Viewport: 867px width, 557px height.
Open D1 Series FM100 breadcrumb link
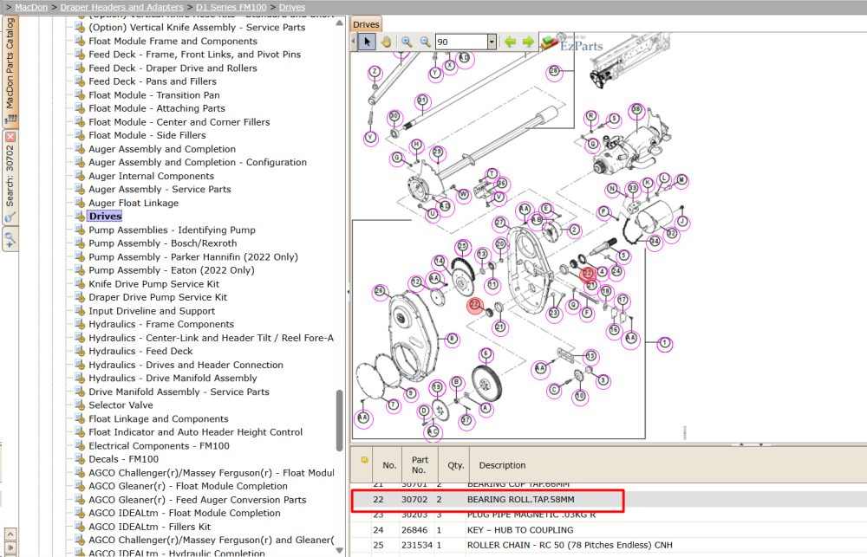[231, 7]
